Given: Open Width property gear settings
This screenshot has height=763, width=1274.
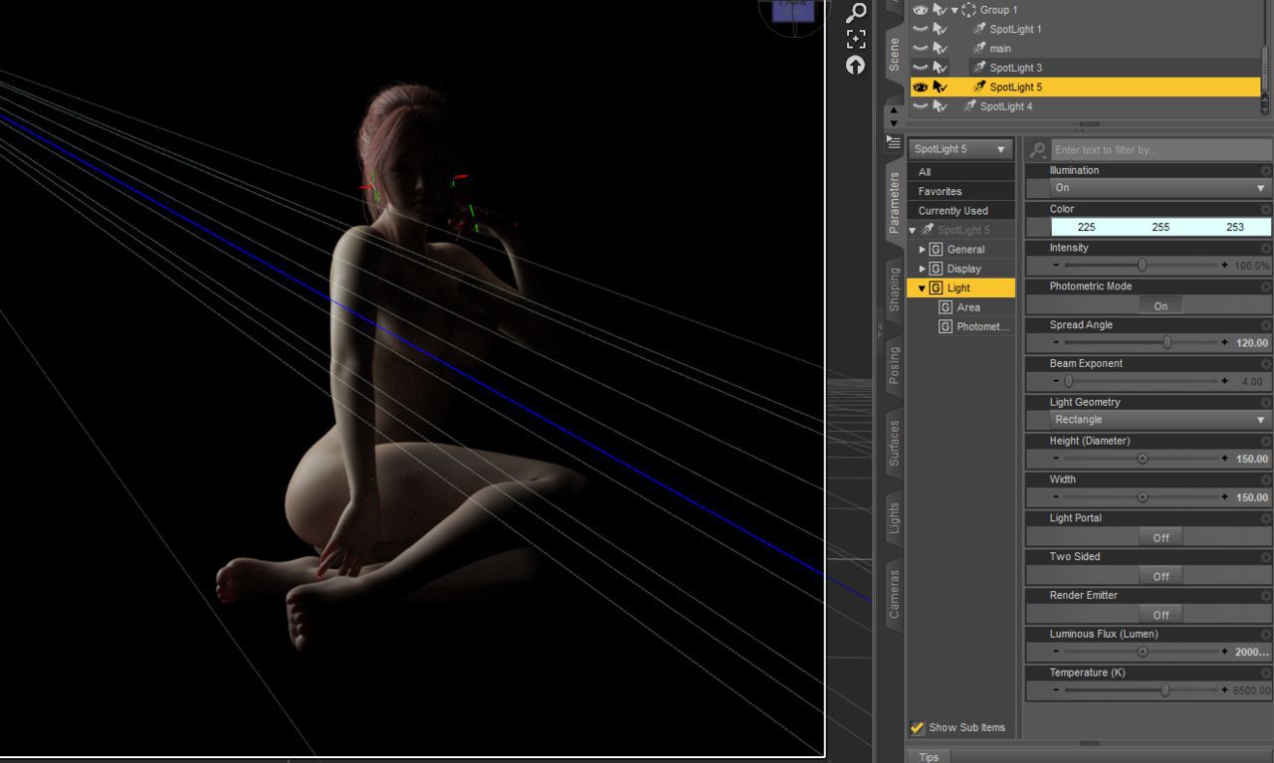Looking at the screenshot, I should (1265, 480).
